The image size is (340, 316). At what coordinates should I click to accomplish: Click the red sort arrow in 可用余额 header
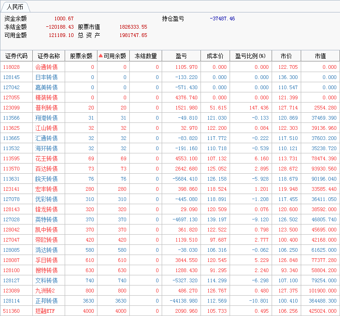[x=101, y=56]
